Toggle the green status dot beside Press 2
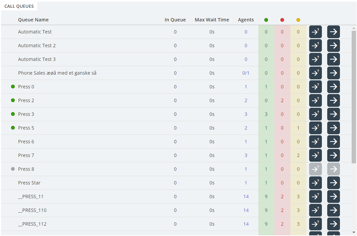The width and height of the screenshot is (357, 236). pos(13,100)
